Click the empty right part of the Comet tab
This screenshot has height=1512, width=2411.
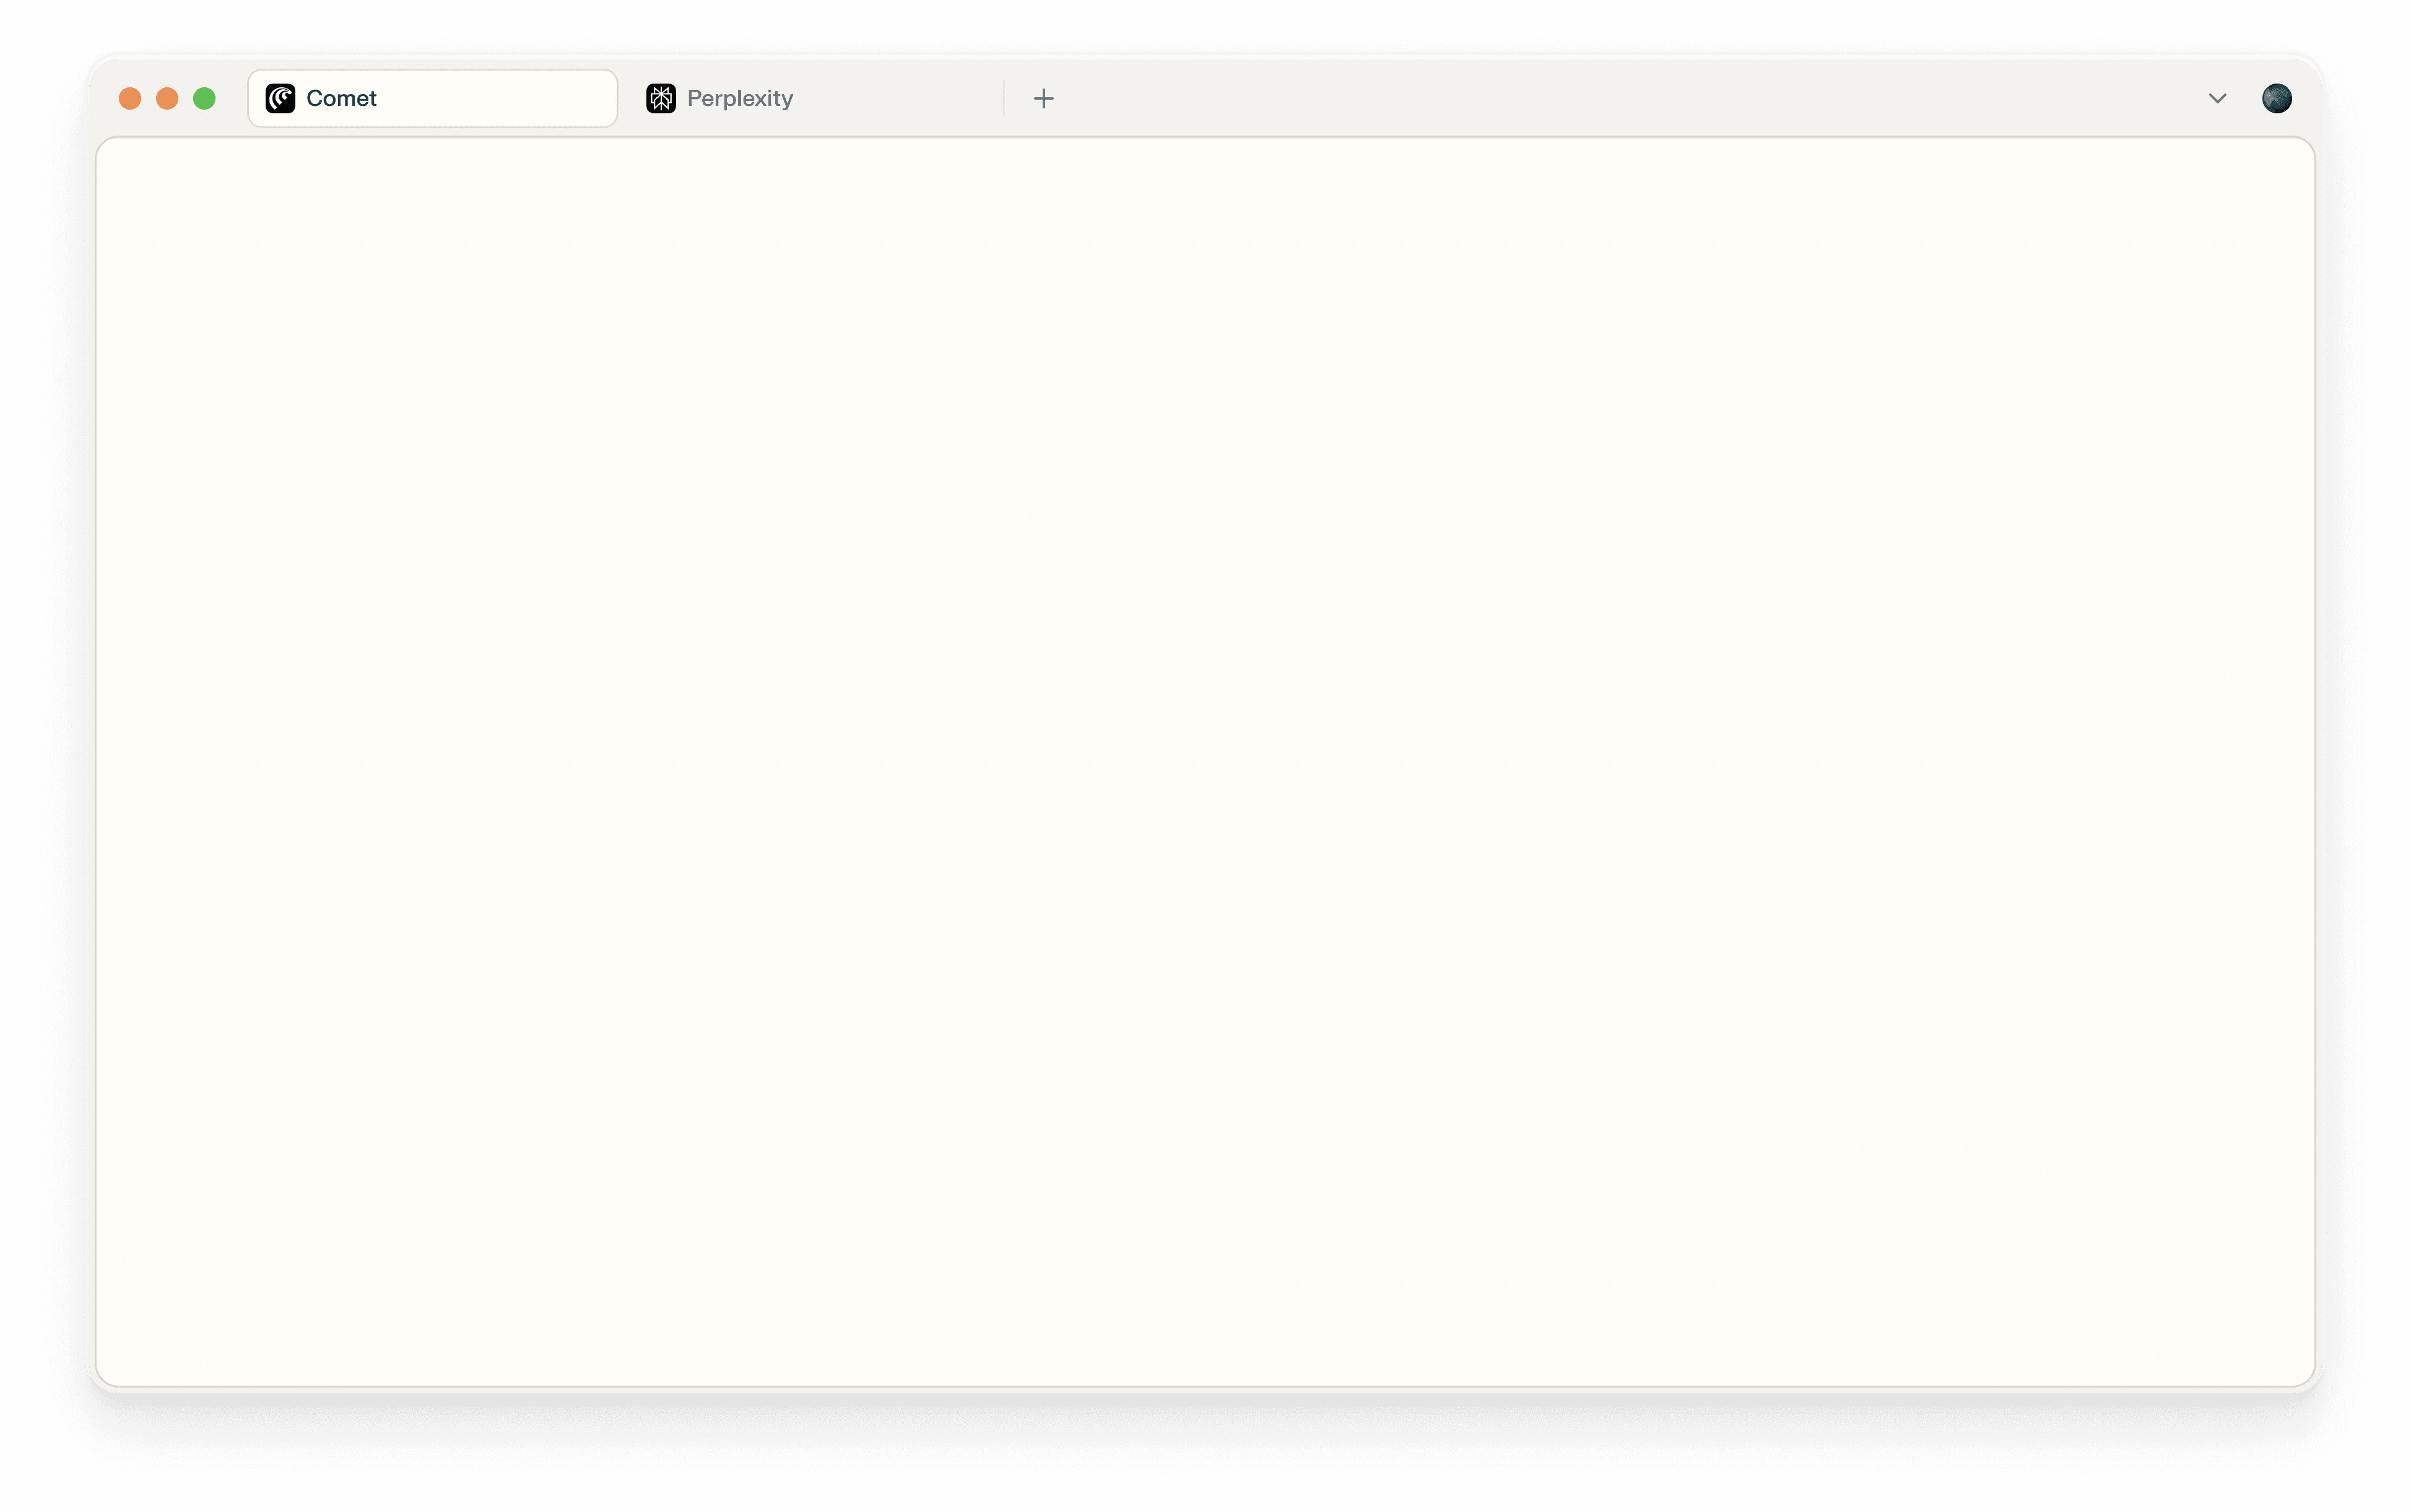(520, 98)
